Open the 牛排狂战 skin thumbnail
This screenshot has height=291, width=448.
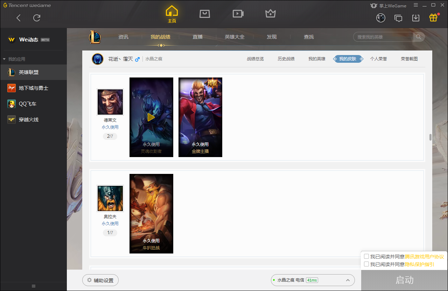[x=151, y=214]
